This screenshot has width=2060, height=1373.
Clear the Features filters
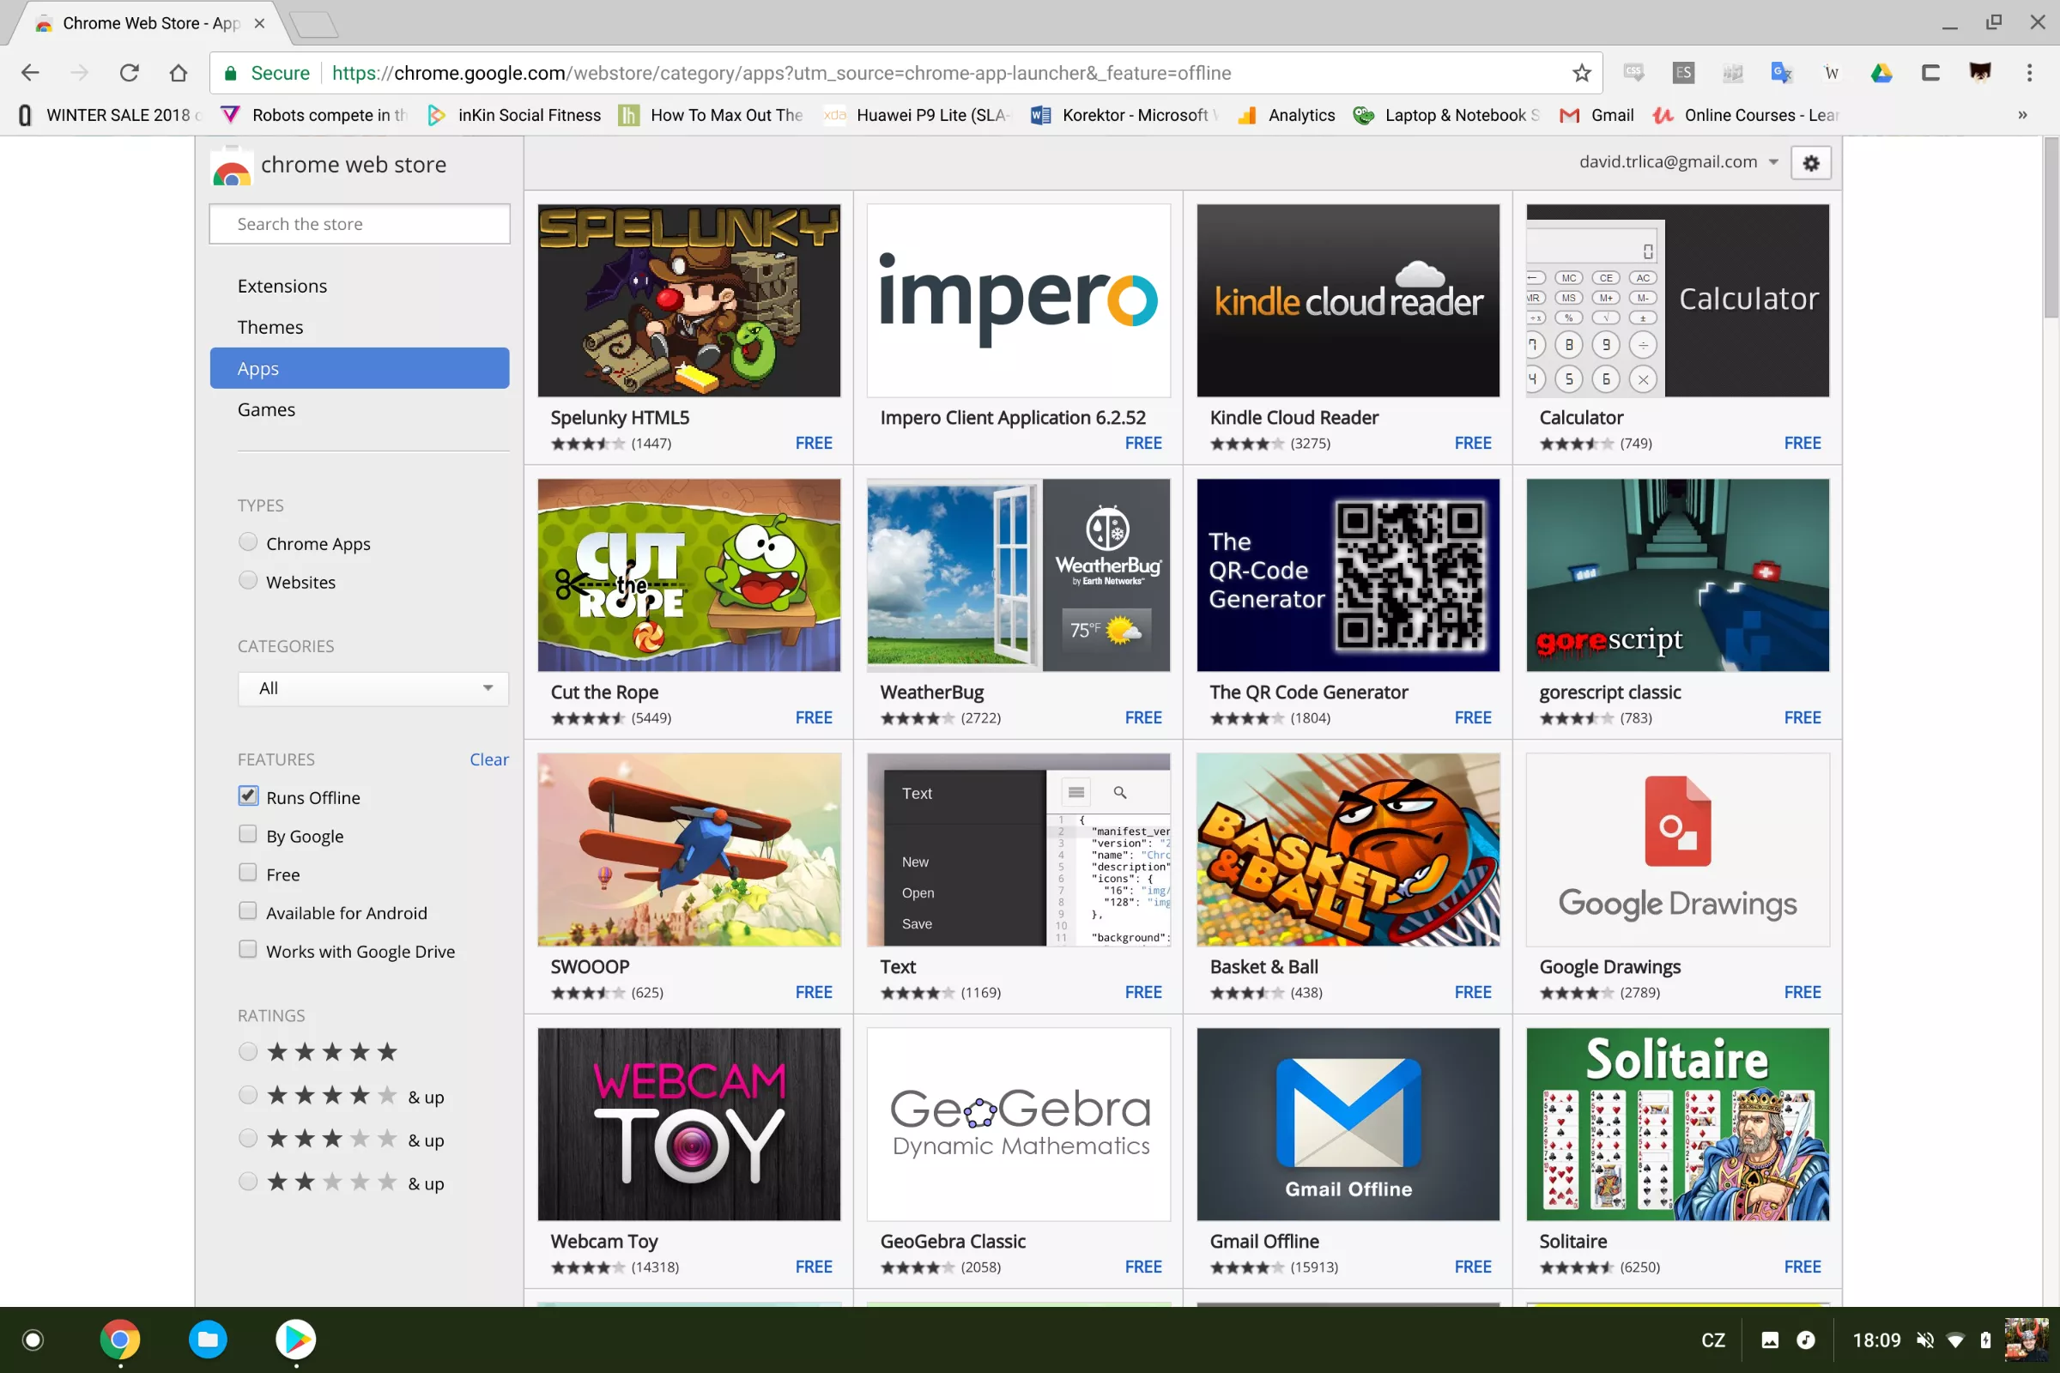point(488,759)
